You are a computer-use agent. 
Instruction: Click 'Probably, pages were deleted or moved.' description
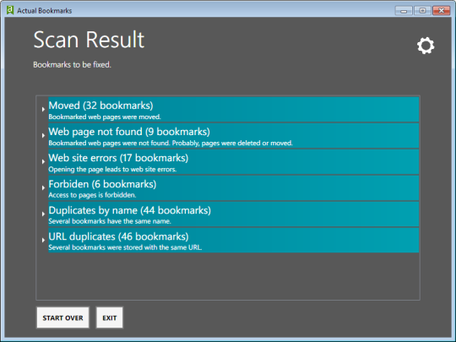click(x=232, y=143)
